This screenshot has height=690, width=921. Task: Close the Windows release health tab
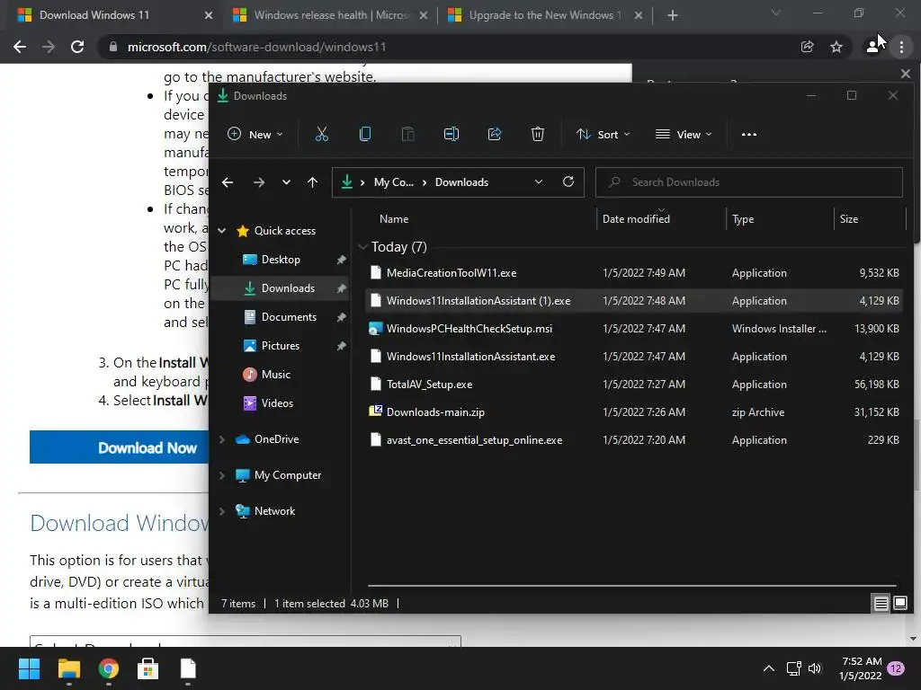tap(423, 16)
